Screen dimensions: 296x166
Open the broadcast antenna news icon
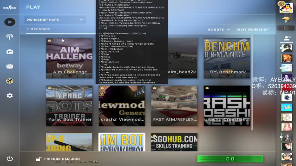(x=10, y=37)
